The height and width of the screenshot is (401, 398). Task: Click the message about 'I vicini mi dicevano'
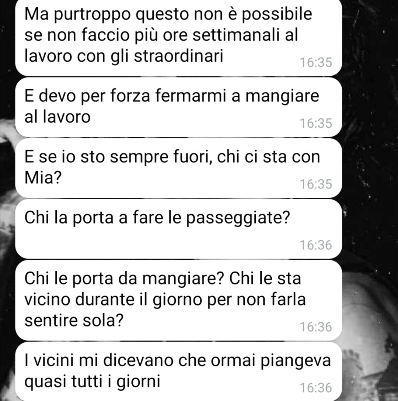coord(178,371)
